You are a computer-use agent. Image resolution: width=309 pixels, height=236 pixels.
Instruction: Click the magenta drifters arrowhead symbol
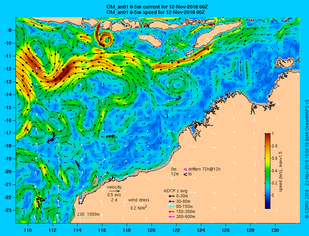tap(185, 169)
